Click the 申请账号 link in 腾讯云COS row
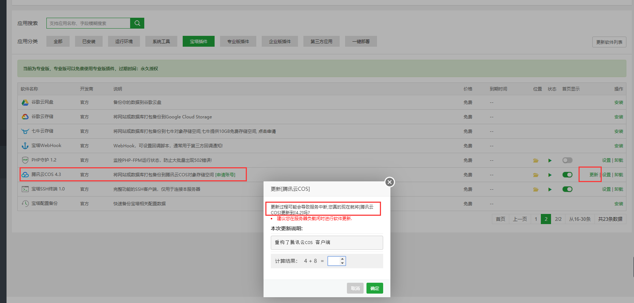Image resolution: width=634 pixels, height=303 pixels. 225,175
